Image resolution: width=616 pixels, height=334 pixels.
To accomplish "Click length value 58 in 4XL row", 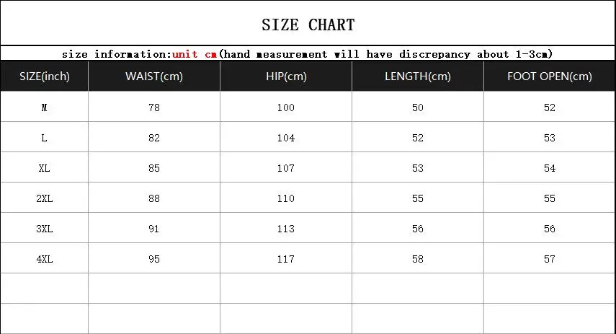I will (418, 259).
